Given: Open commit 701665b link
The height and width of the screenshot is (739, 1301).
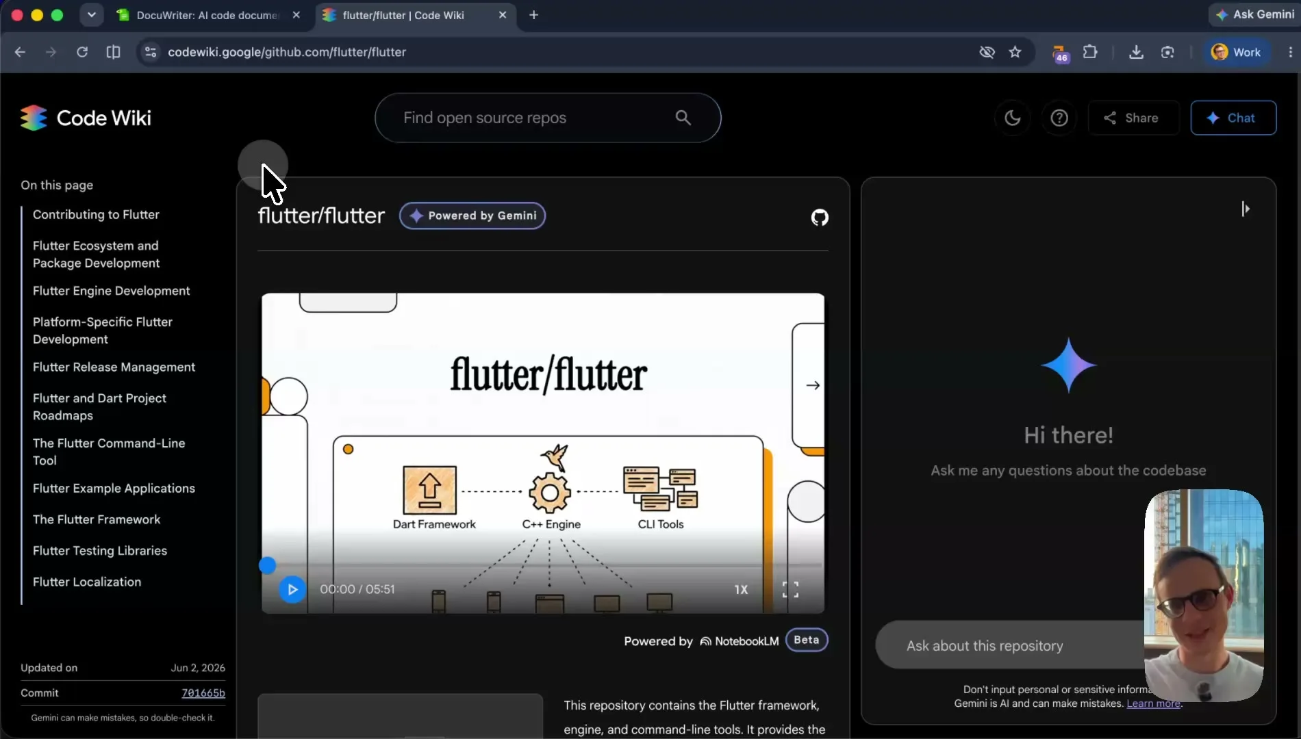Looking at the screenshot, I should (x=203, y=692).
